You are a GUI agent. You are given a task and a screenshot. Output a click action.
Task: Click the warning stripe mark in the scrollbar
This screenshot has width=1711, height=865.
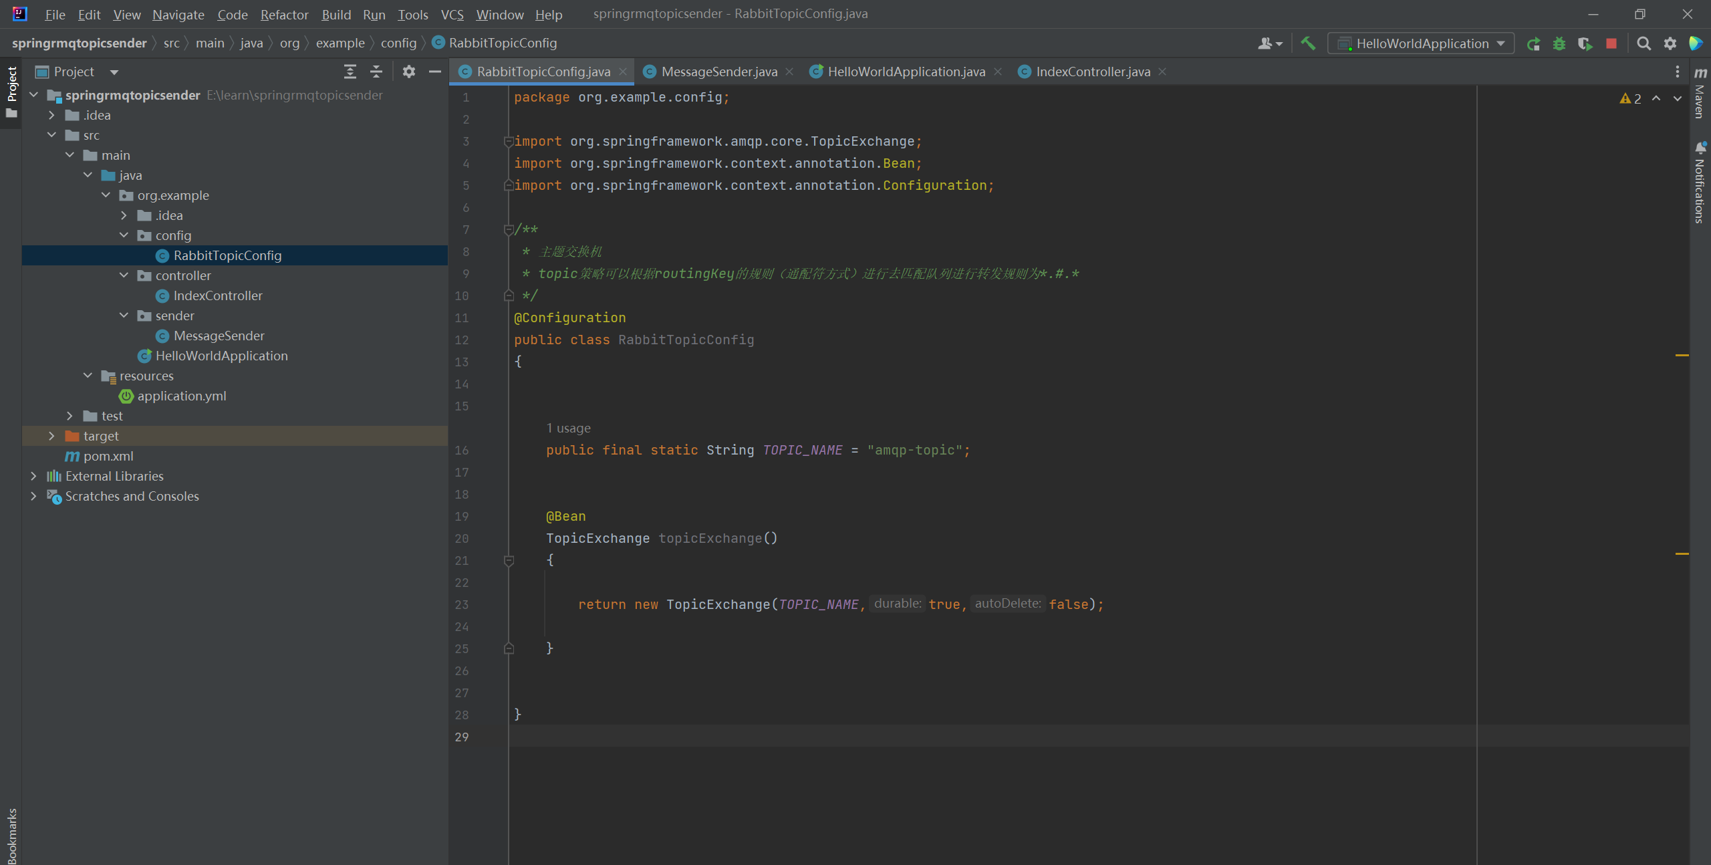(1682, 355)
